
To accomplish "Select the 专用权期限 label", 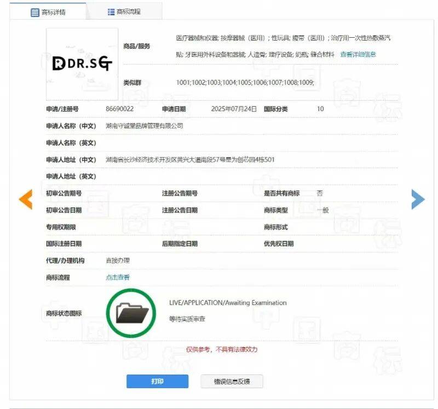I will (61, 227).
